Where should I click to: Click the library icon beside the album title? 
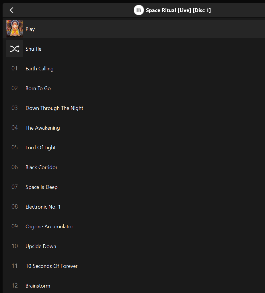pos(139,10)
